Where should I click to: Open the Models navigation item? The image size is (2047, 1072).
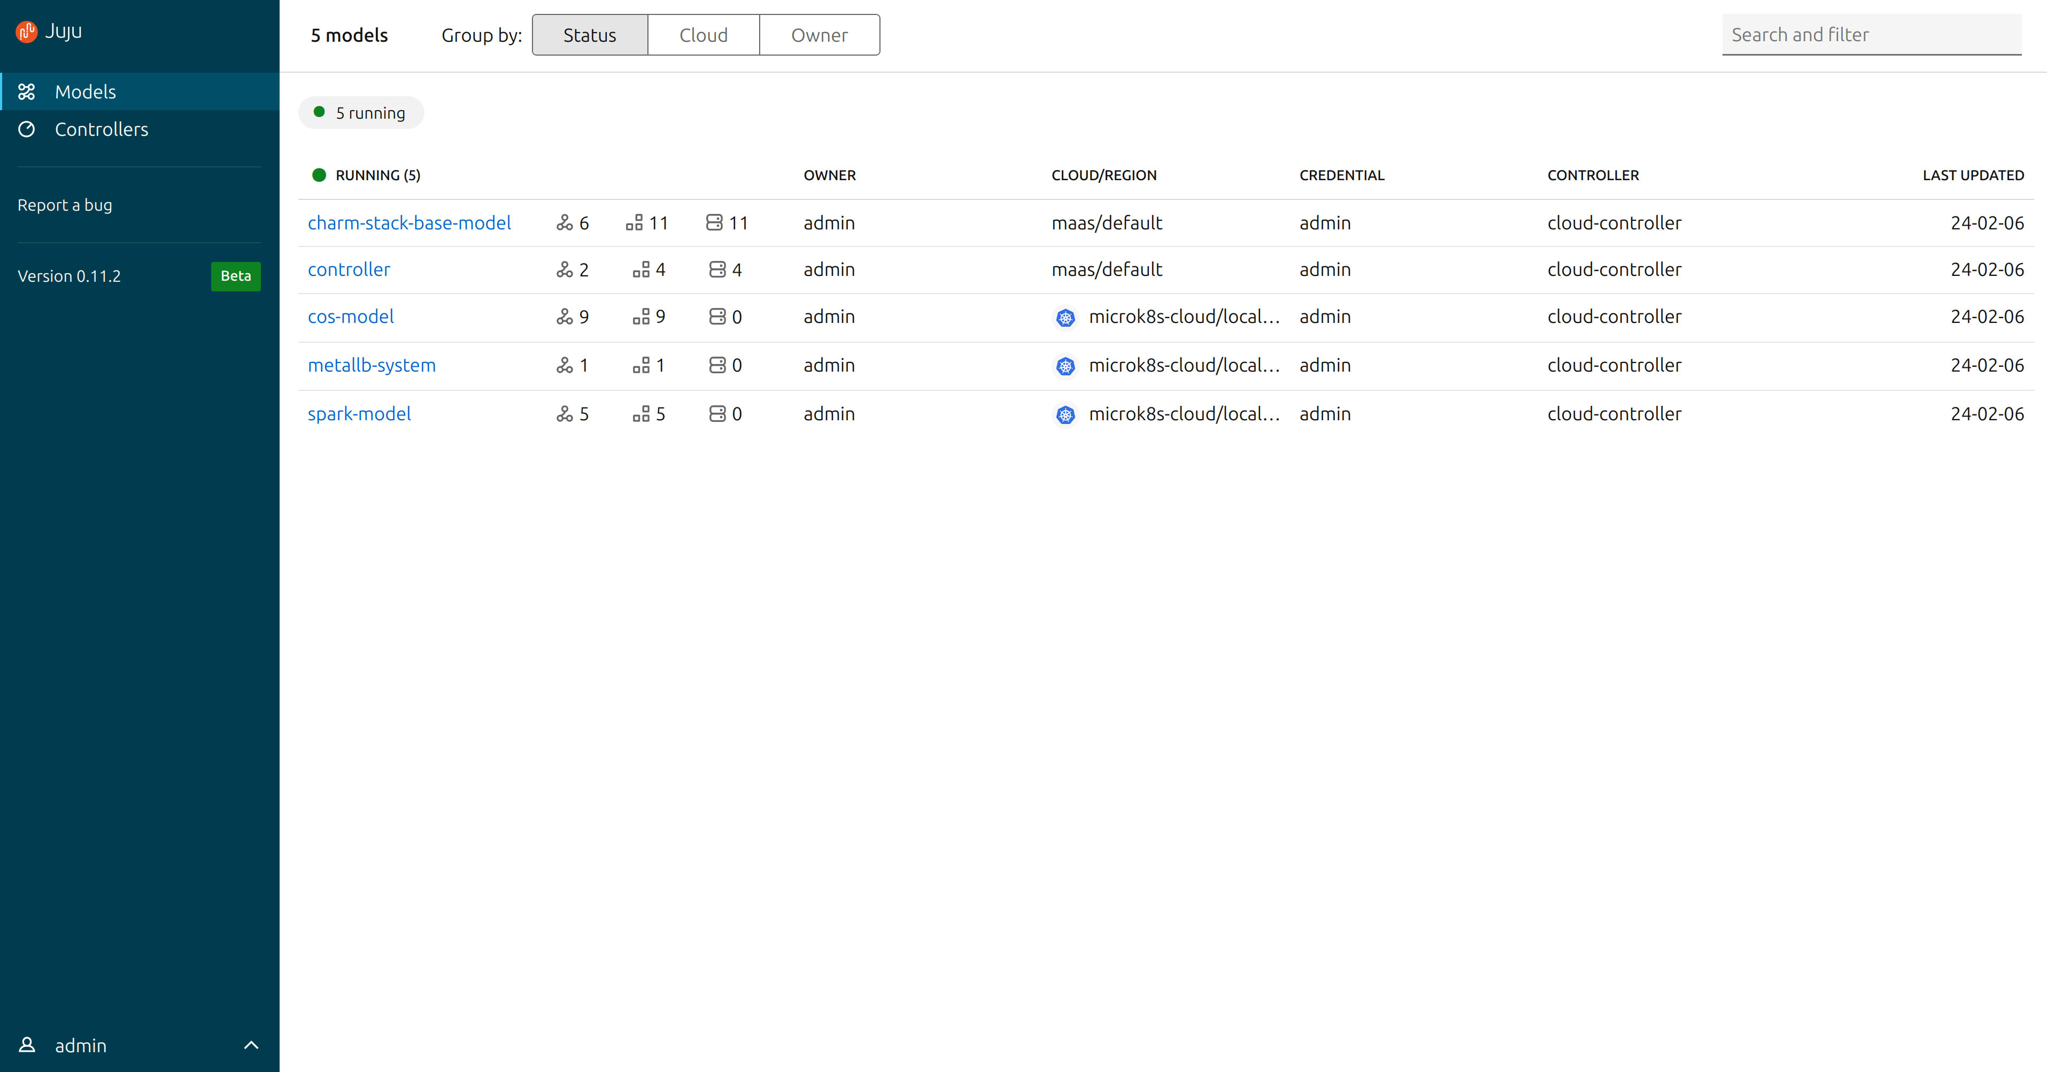140,91
